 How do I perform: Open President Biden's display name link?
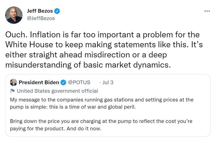point(39,82)
